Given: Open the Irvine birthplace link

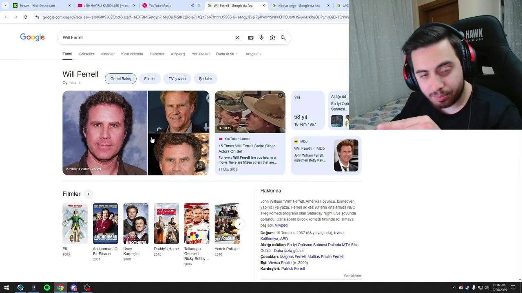Looking at the screenshot, I should [339, 233].
